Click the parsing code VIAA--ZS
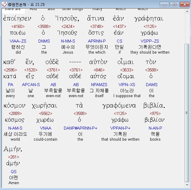191x190 pixels. pos(18,41)
